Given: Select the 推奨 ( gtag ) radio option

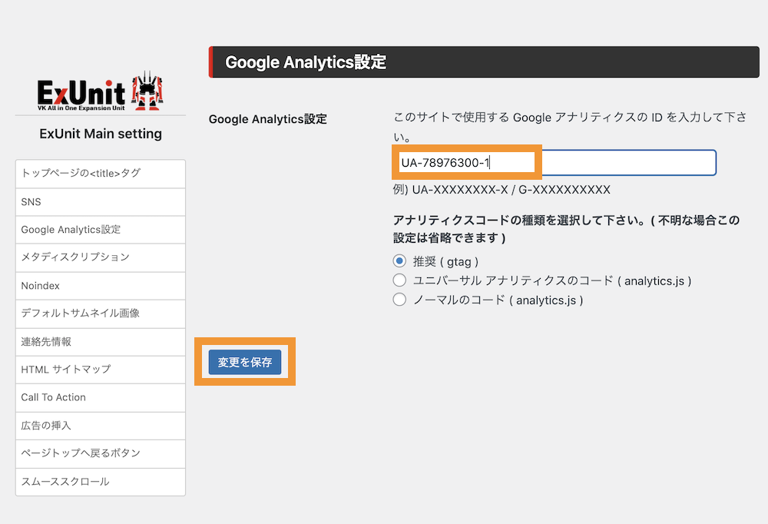Looking at the screenshot, I should [399, 261].
